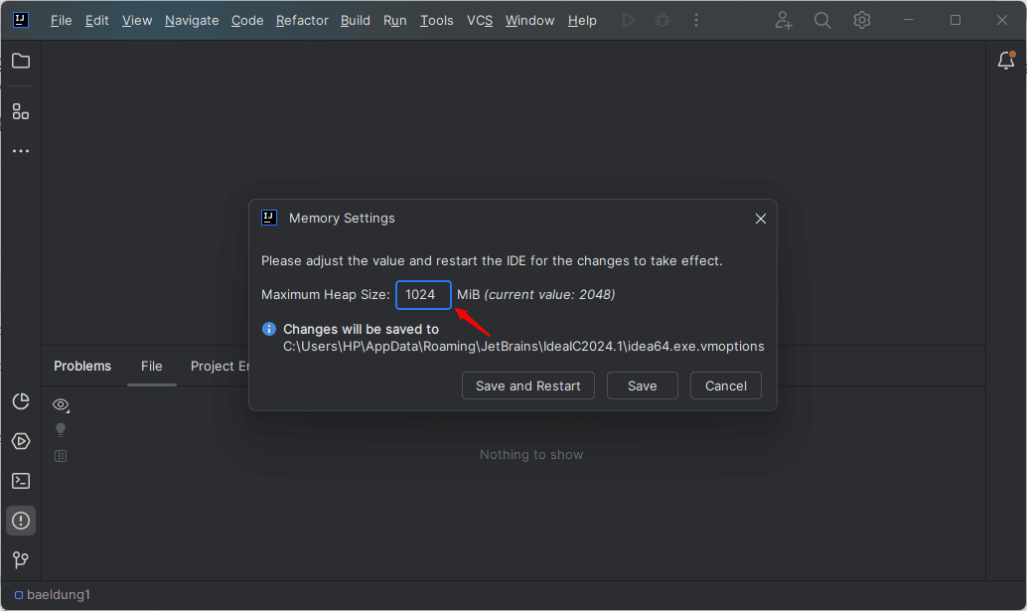Close the Memory Settings dialog
The image size is (1027, 611).
(761, 219)
